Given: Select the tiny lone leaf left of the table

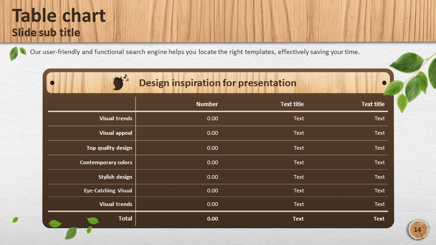Looking at the screenshot, I should tap(15, 220).
